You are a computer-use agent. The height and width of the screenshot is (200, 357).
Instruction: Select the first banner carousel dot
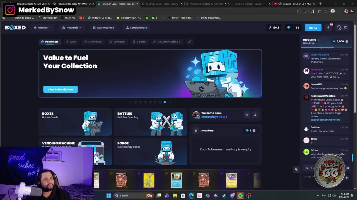(x=136, y=102)
